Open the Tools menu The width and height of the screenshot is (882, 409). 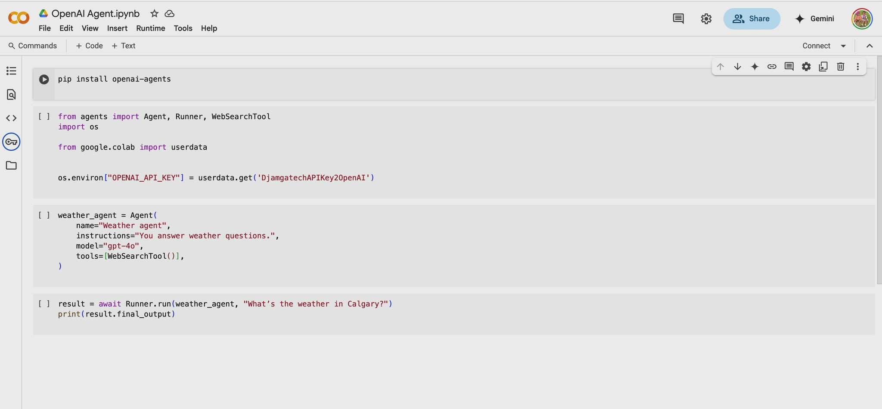click(183, 28)
